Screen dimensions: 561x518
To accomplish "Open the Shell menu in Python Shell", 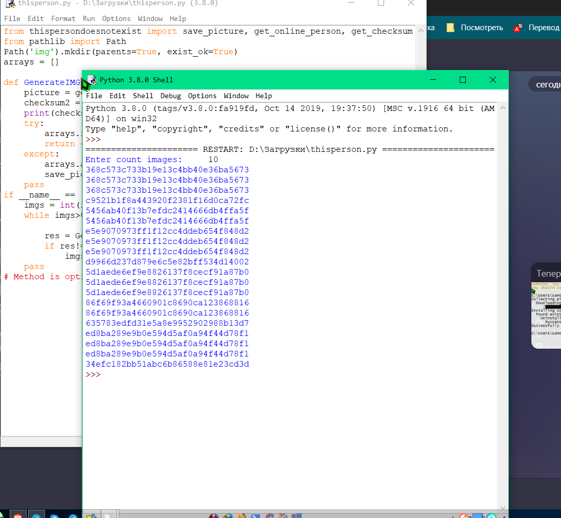I will coord(143,96).
